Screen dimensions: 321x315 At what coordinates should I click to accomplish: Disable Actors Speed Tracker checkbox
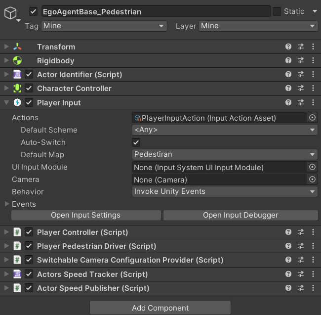(x=29, y=274)
